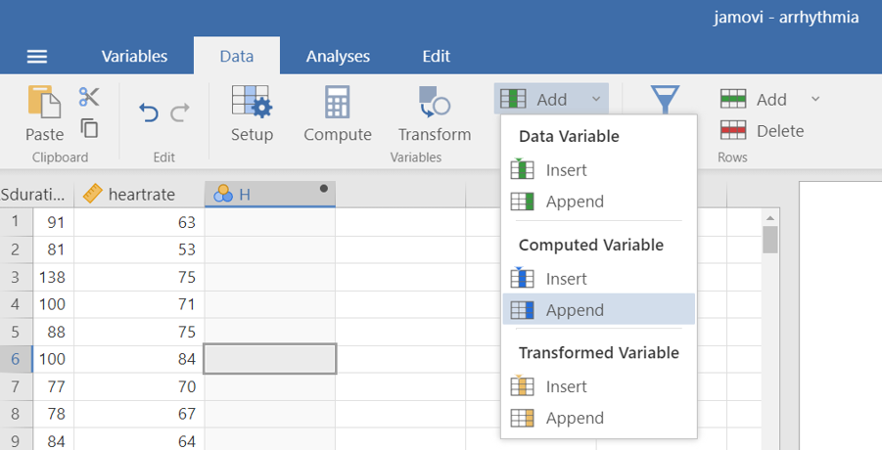This screenshot has height=450, width=882.
Task: Switch to the Analyses tab
Action: tap(338, 57)
